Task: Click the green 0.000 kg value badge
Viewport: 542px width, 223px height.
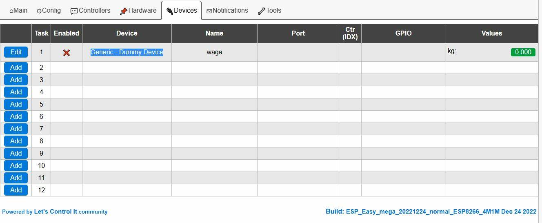Action: [523, 52]
